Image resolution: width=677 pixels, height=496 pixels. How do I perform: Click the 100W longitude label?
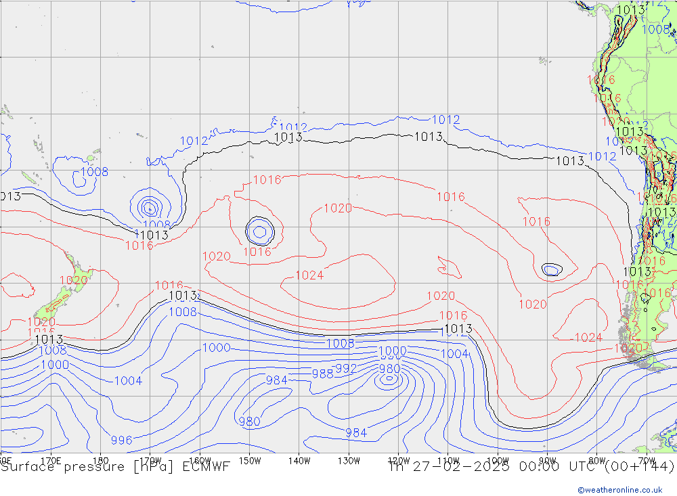point(498,461)
